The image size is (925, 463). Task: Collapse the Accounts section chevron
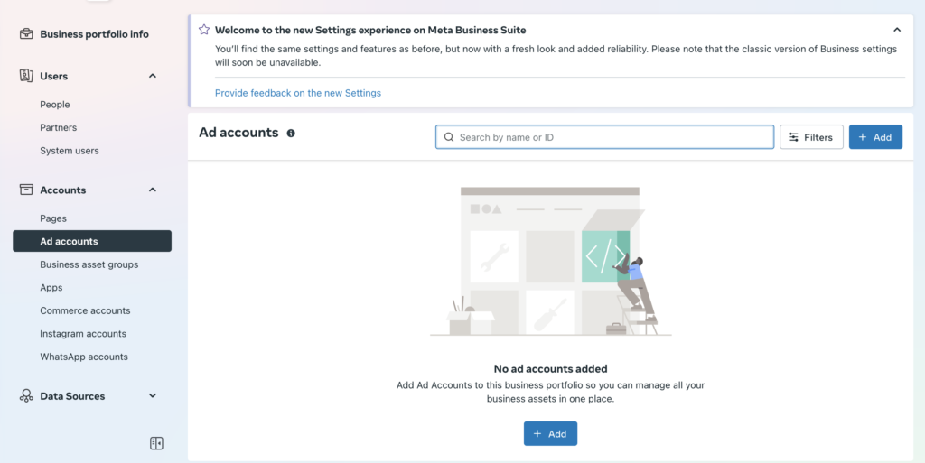click(x=152, y=190)
